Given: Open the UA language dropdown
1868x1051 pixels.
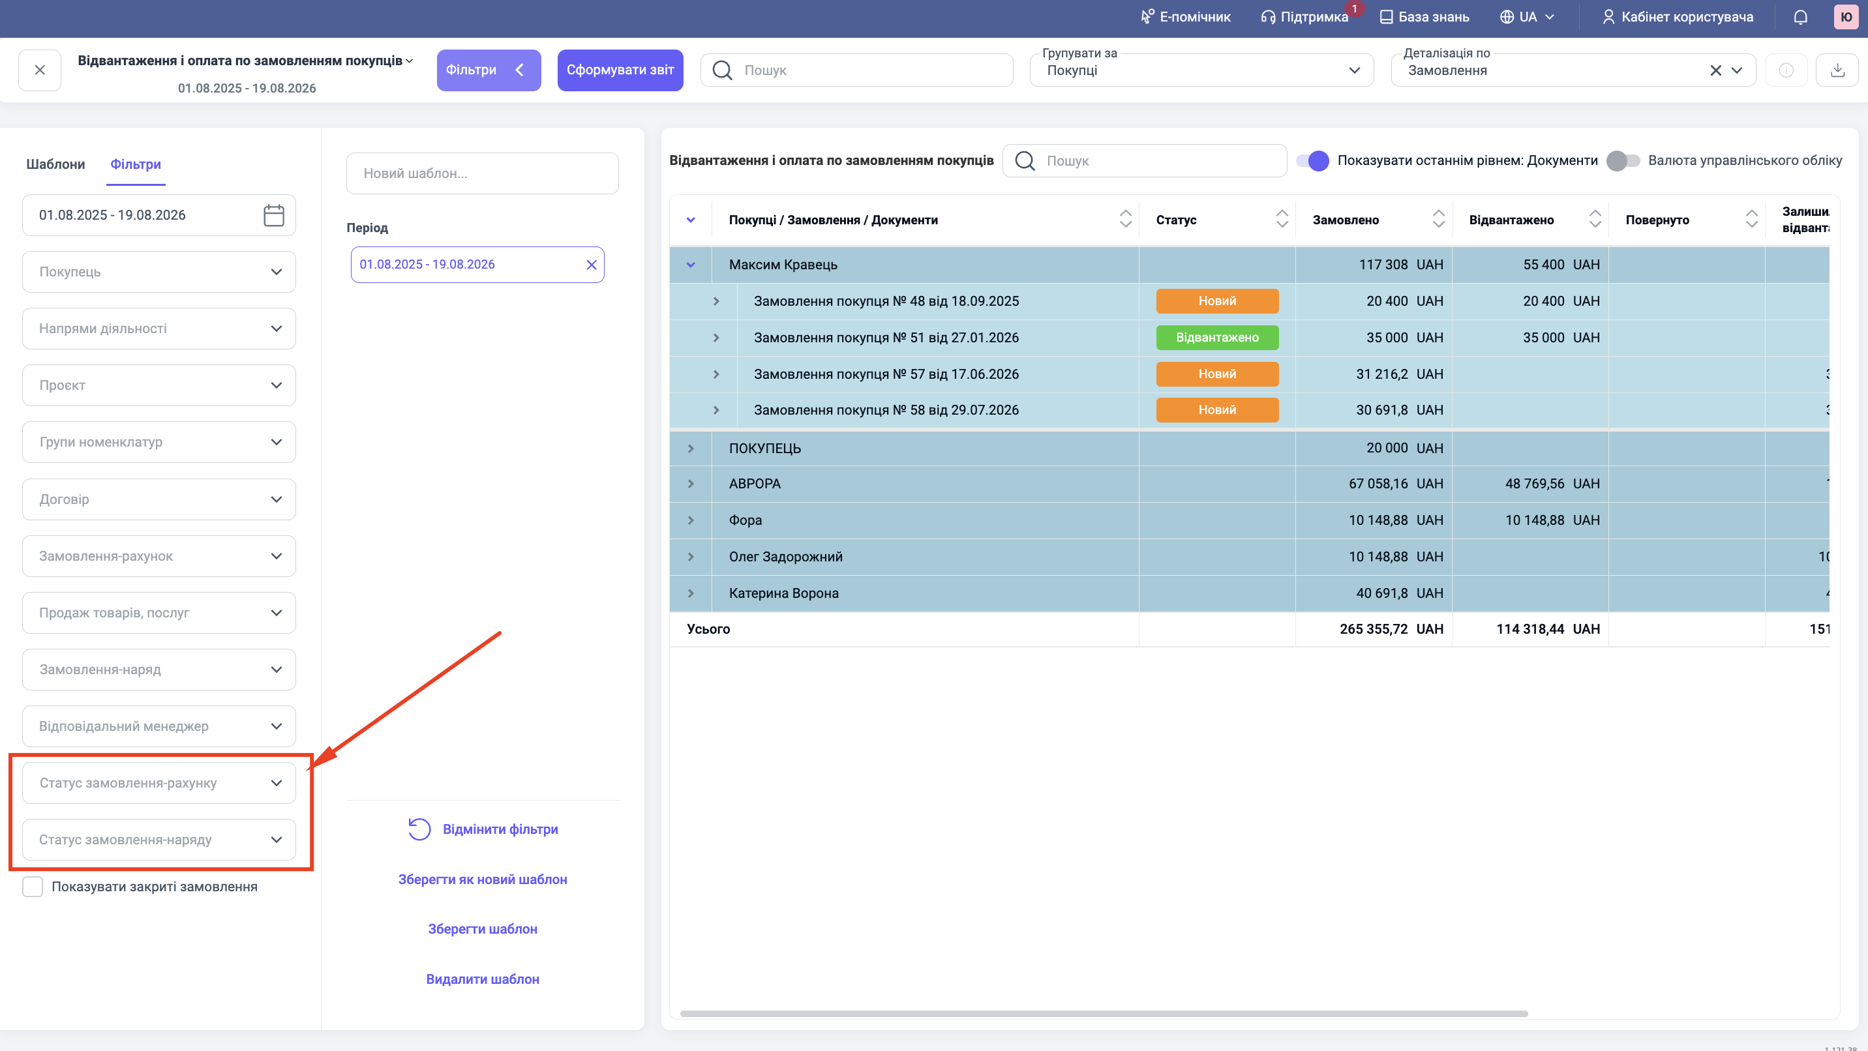Looking at the screenshot, I should point(1527,17).
